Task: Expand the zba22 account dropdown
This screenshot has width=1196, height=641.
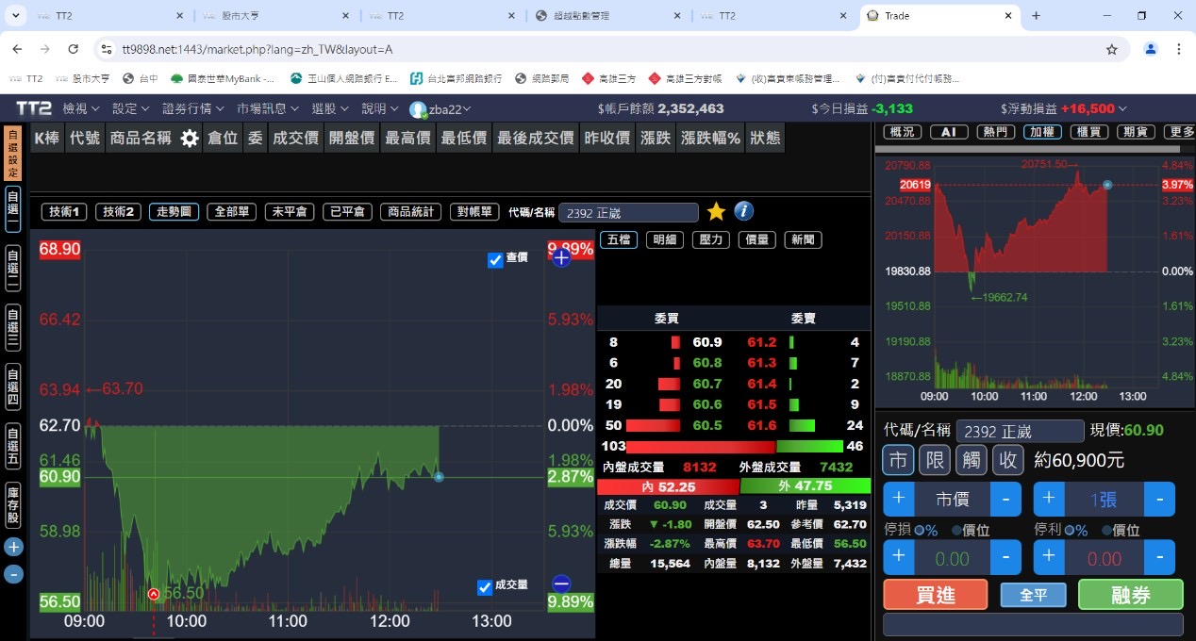Action: click(x=469, y=109)
